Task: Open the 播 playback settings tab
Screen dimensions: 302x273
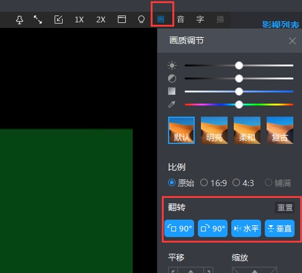Action: (x=220, y=19)
